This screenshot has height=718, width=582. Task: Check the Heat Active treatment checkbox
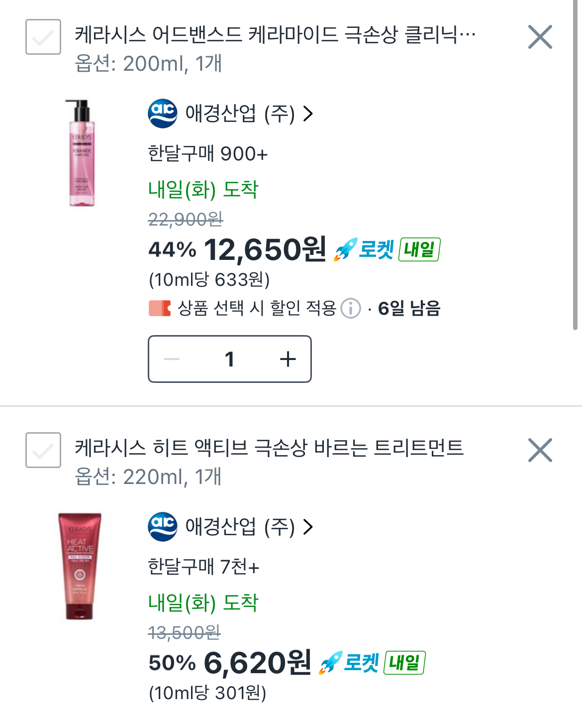43,450
